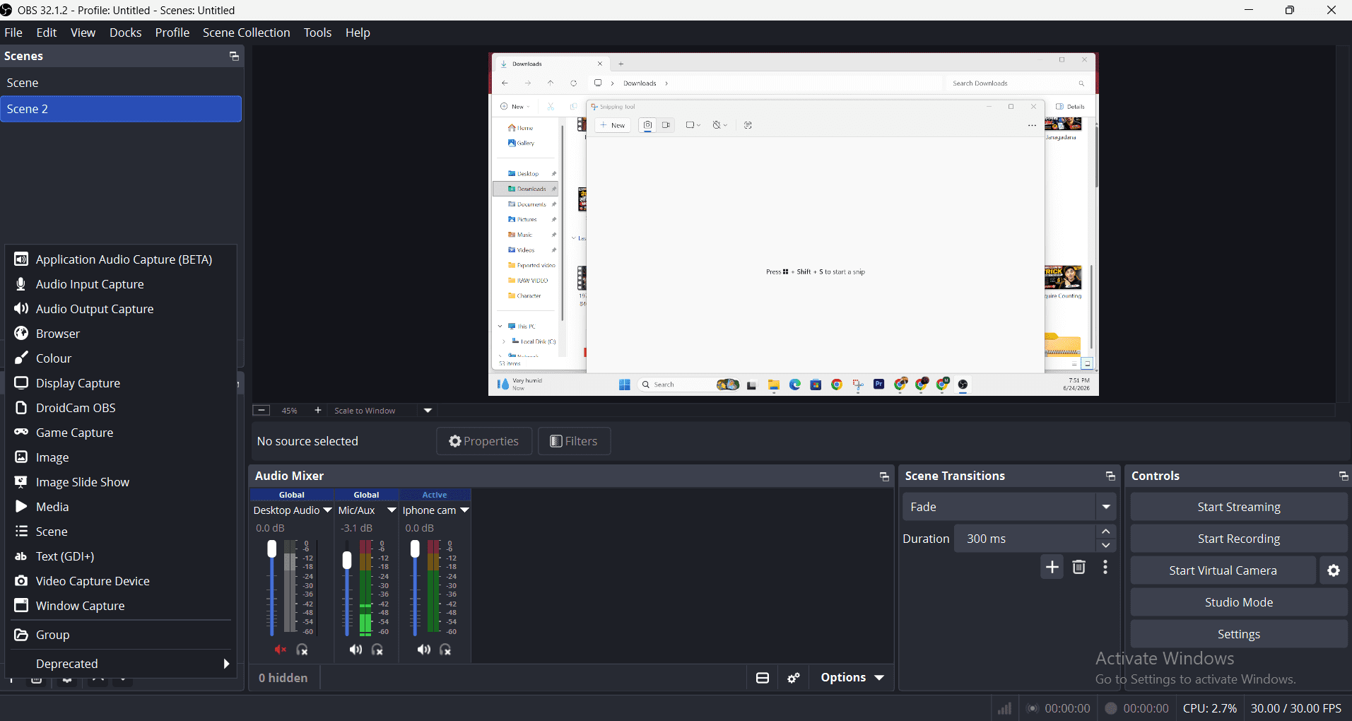Select Scene 2 in the scenes list

tap(121, 109)
